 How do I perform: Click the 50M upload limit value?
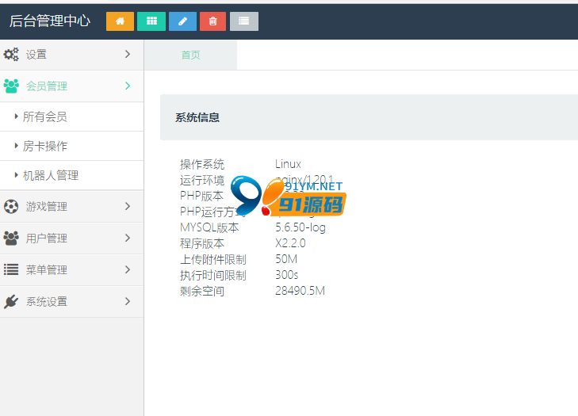coord(286,259)
